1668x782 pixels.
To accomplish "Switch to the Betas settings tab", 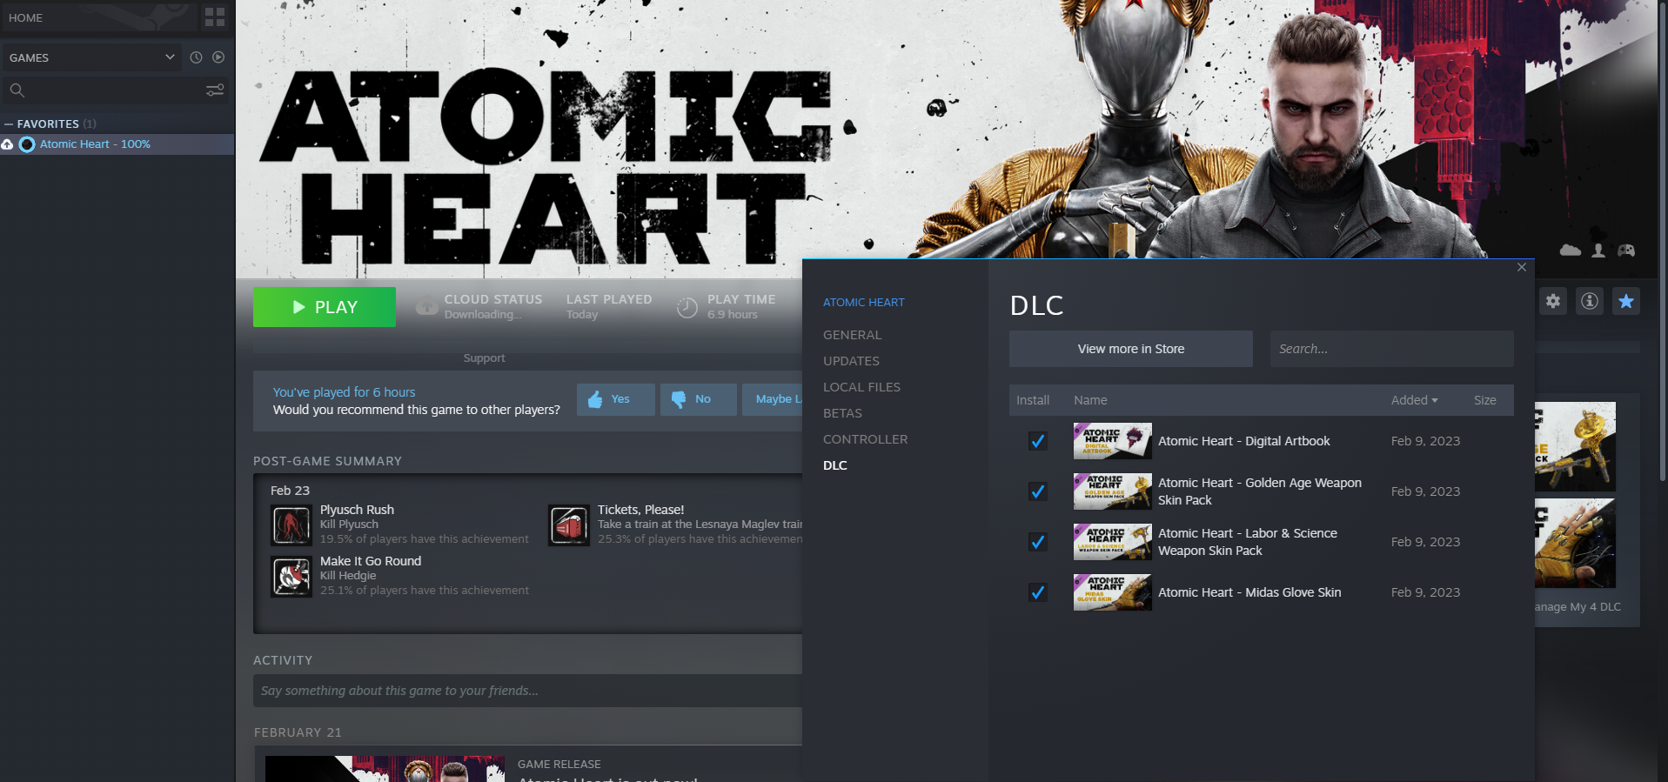I will pos(842,413).
